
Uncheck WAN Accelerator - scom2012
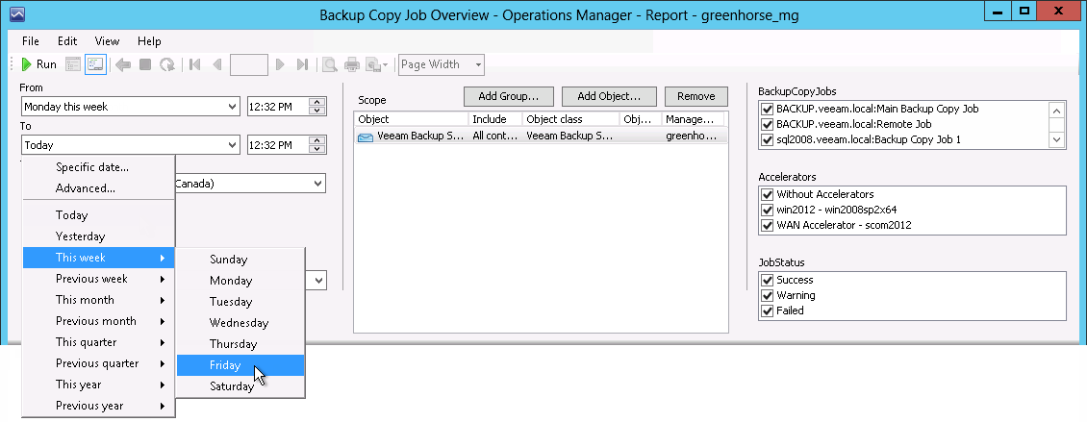point(767,225)
